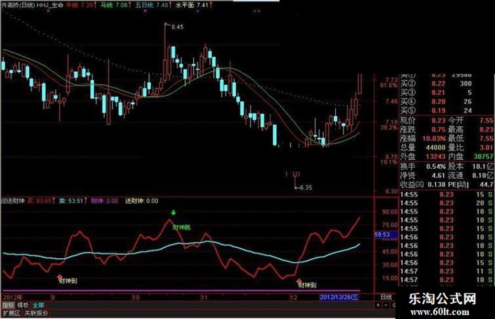
Task: Click the 财神: 0.00 label
Action: coord(104,201)
